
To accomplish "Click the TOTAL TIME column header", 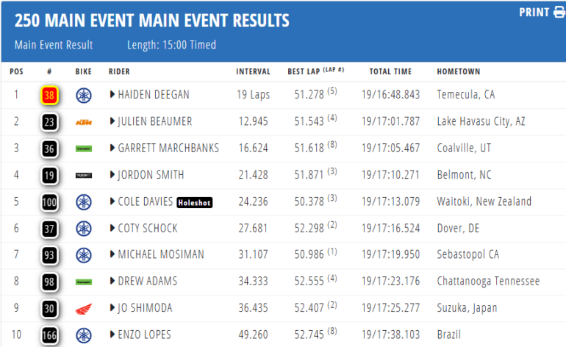I will (x=390, y=71).
